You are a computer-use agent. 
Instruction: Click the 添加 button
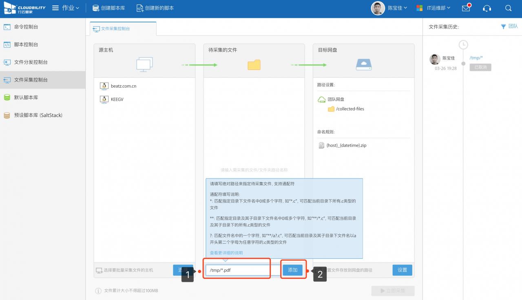293,270
